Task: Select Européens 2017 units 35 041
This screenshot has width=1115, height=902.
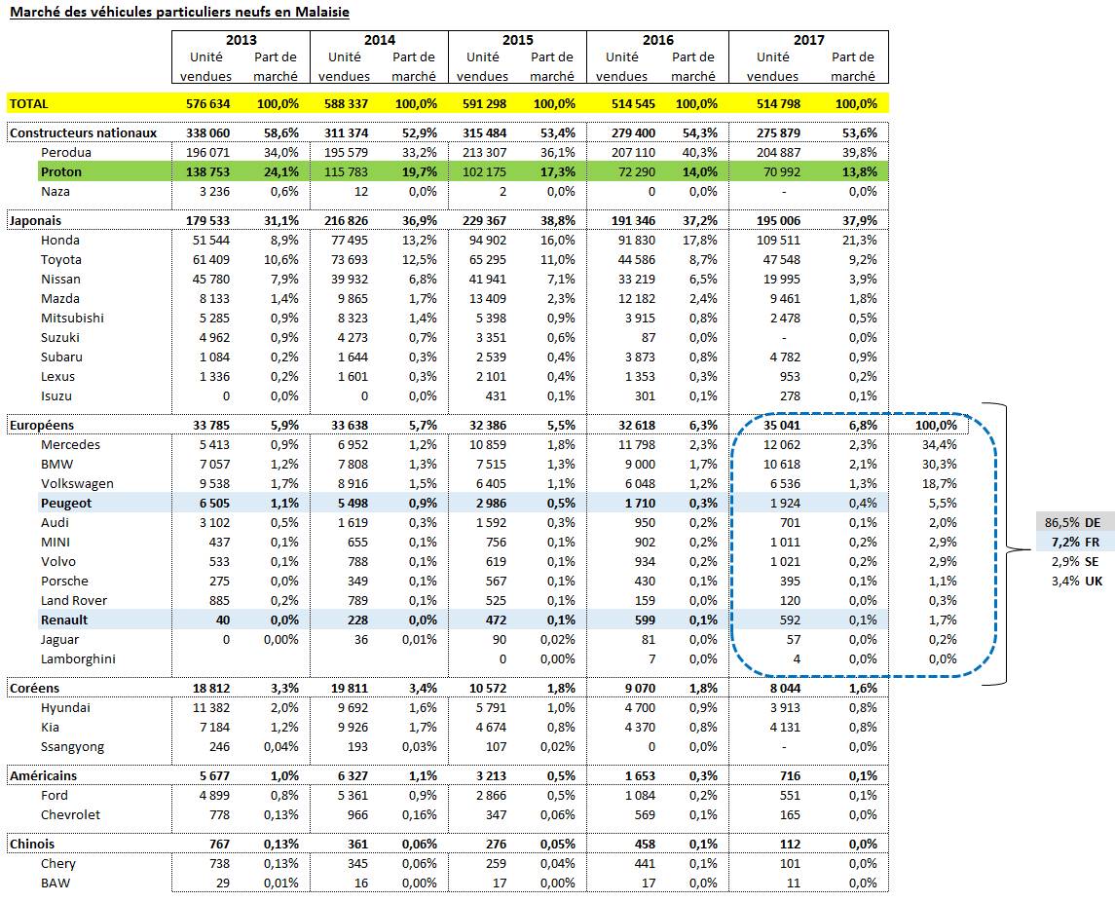Action: [782, 426]
